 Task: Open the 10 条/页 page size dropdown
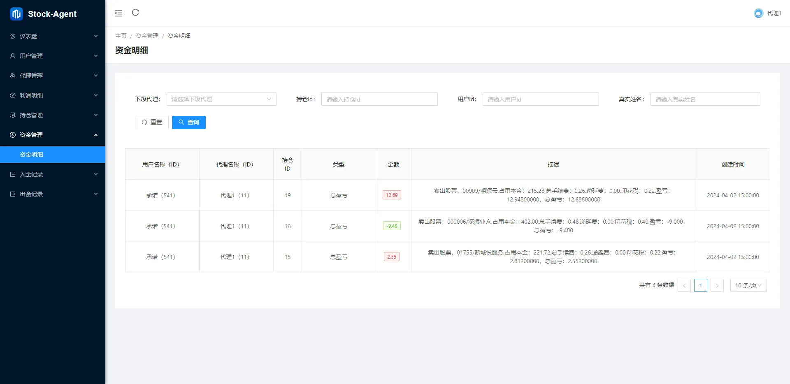pos(748,285)
